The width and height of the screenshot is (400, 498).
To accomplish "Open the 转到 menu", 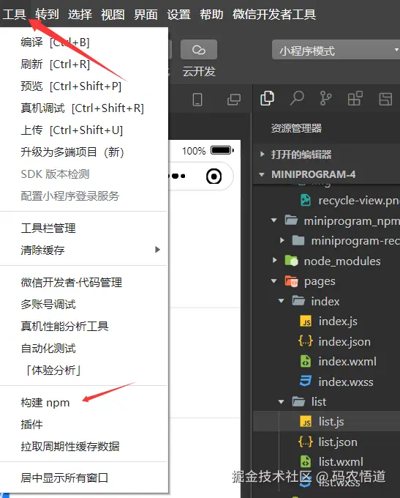I will click(47, 15).
